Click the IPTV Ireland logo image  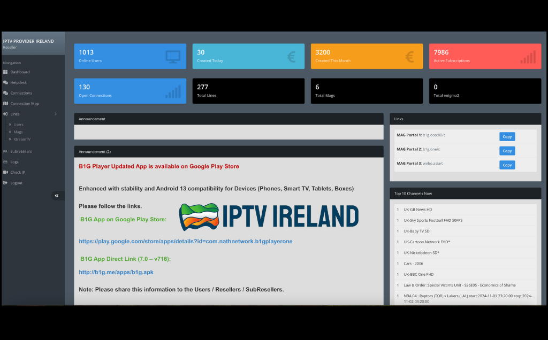coord(269,217)
